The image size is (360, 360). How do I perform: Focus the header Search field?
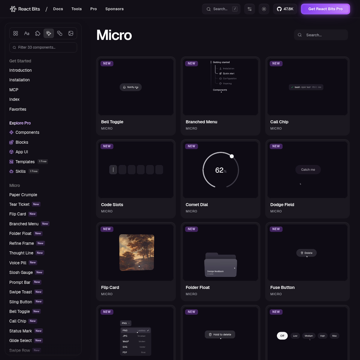(221, 9)
